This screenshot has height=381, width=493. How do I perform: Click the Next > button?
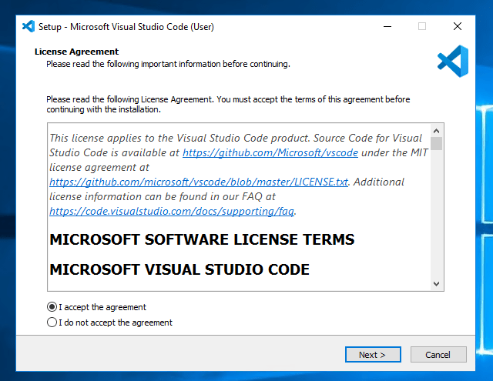373,355
